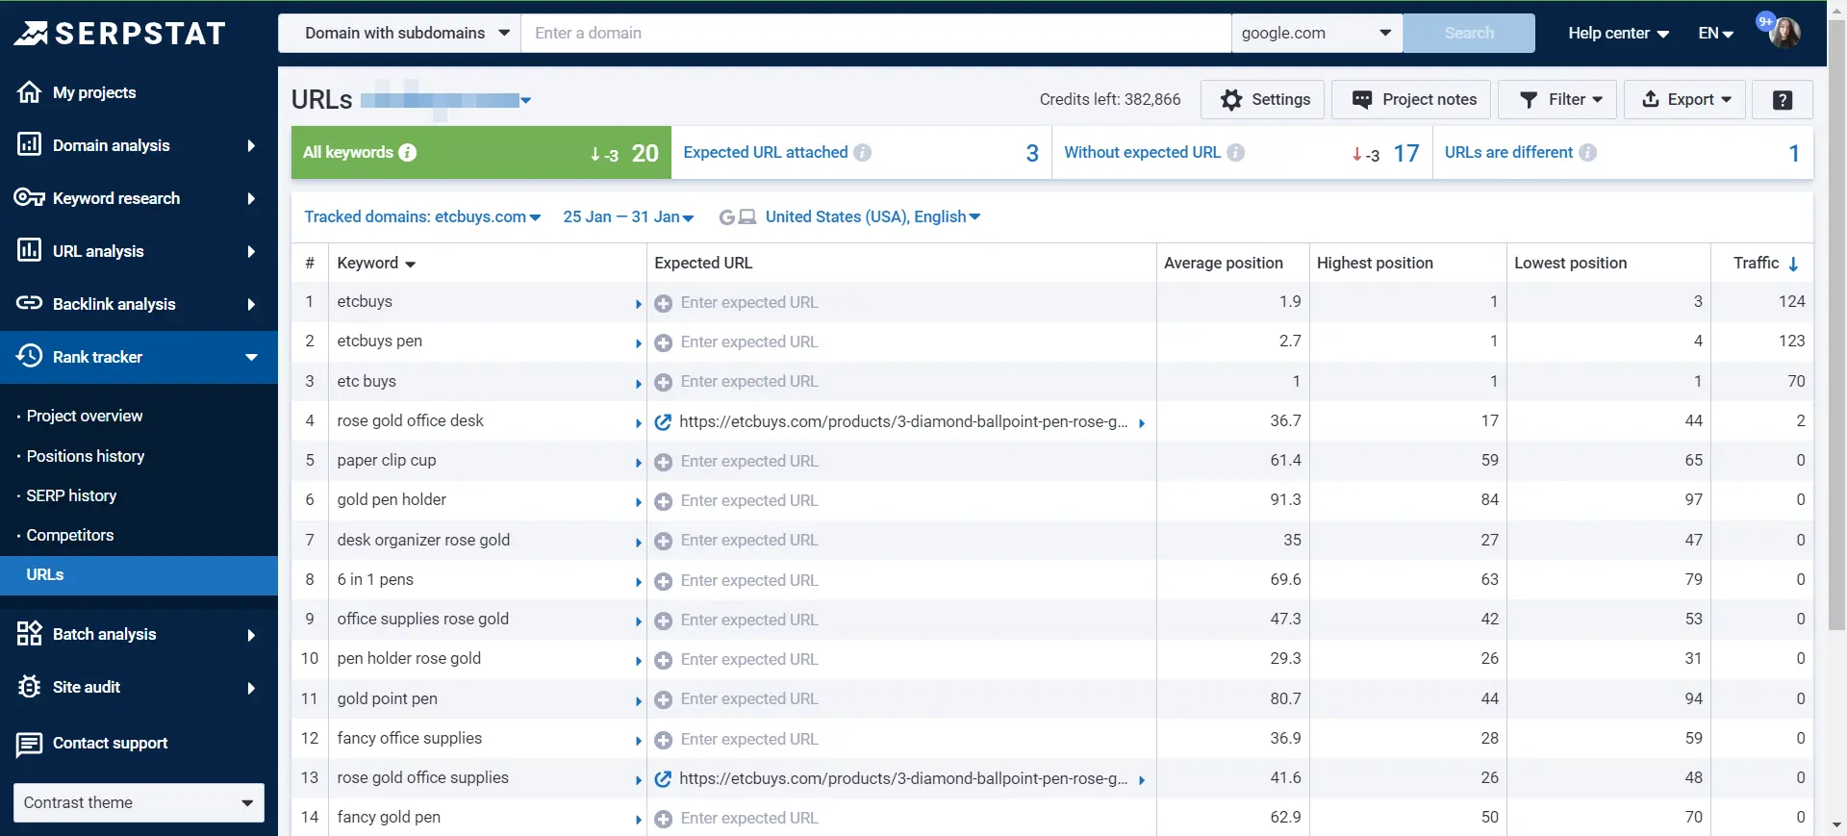Click the Contact support chat icon
The image size is (1847, 836).
point(29,744)
